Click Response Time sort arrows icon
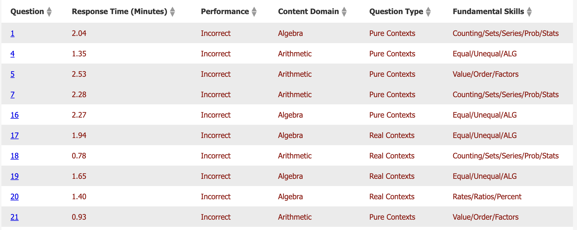The height and width of the screenshot is (230, 577). (172, 12)
